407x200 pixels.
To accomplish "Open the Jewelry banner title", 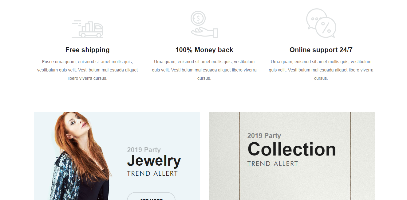I will coord(154,161).
